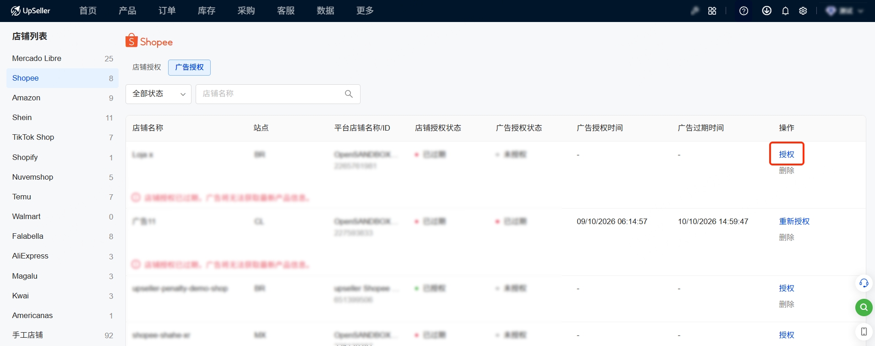Open the 客服 menu

(286, 11)
